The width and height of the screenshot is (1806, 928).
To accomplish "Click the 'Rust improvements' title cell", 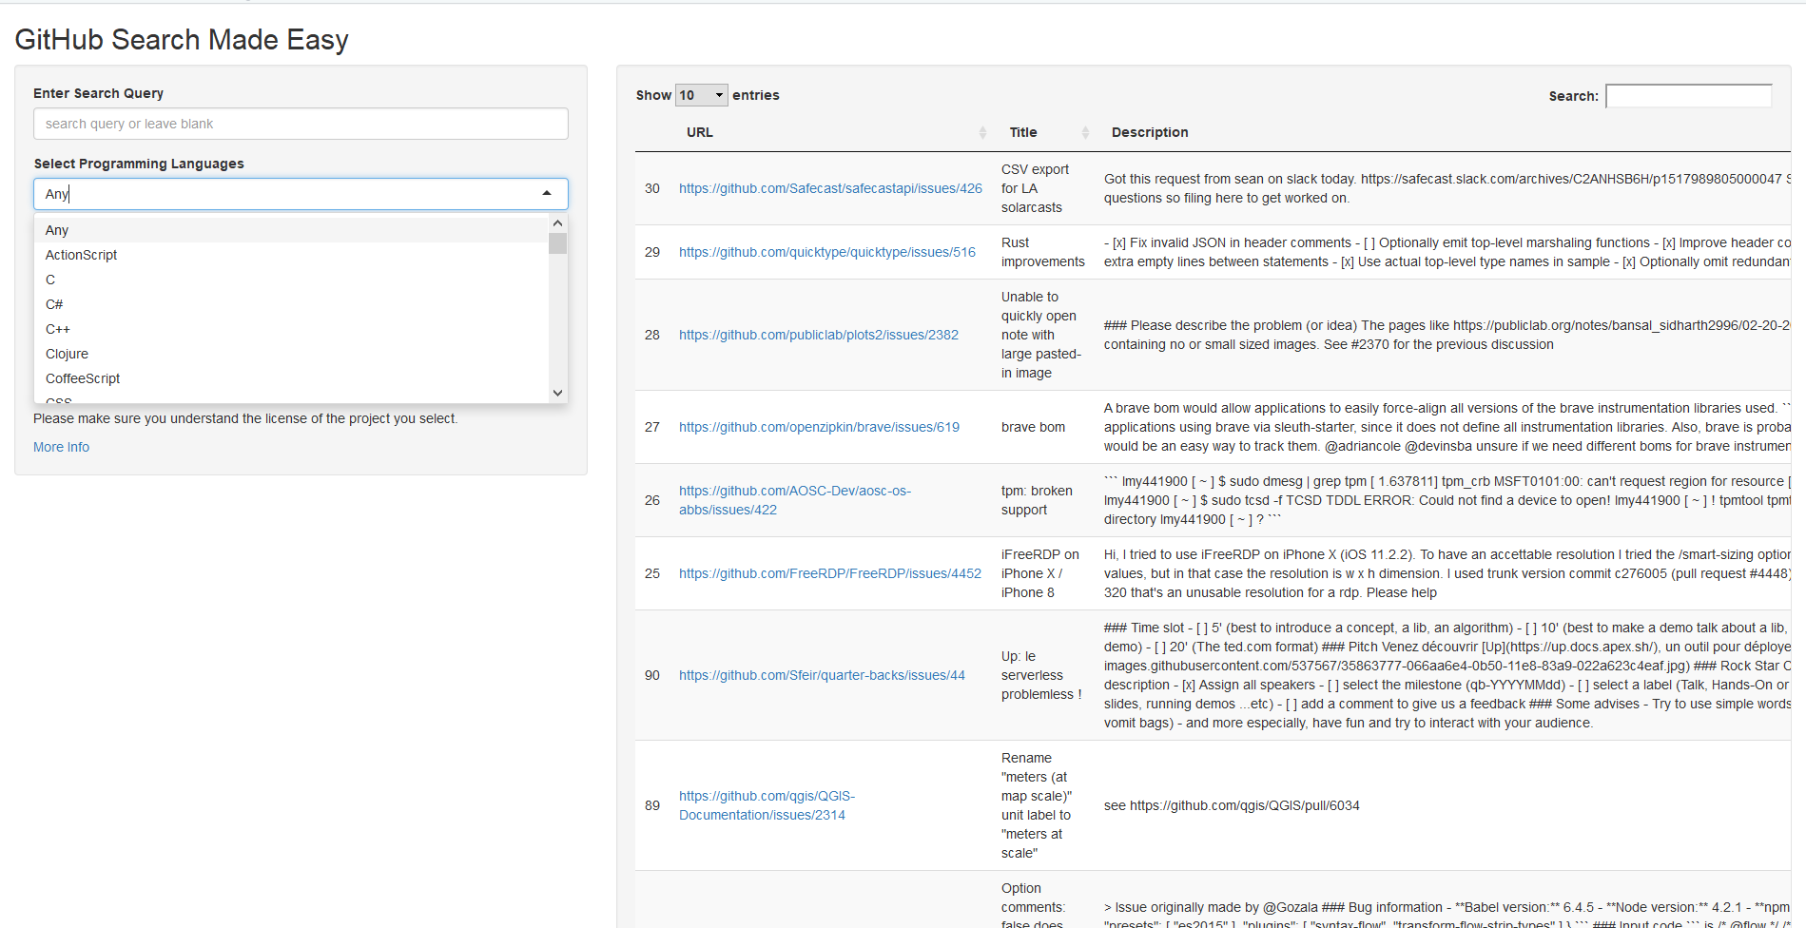I will pyautogui.click(x=1042, y=252).
